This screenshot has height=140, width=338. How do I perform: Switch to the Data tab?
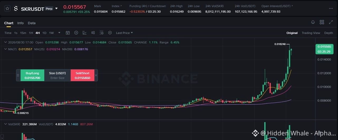(32, 23)
